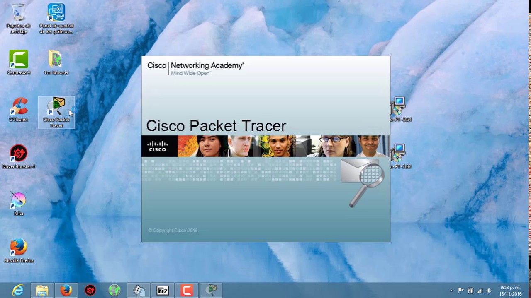
Task: Open Tor Browser globe in the taskbar
Action: [114, 291]
